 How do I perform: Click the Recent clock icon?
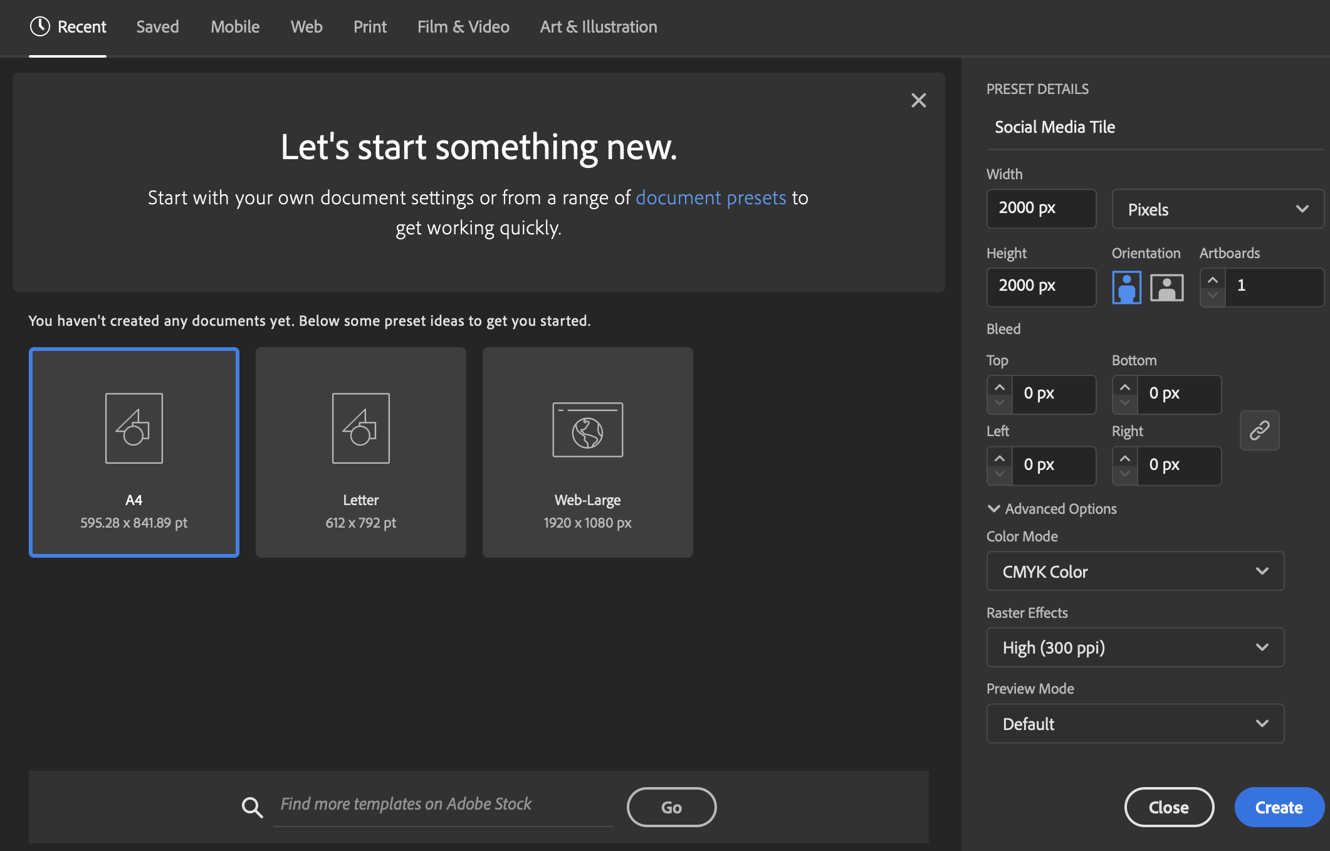pyautogui.click(x=40, y=26)
